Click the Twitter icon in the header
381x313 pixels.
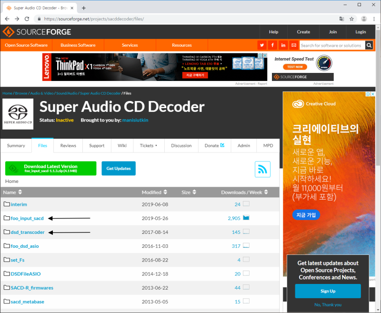point(262,45)
